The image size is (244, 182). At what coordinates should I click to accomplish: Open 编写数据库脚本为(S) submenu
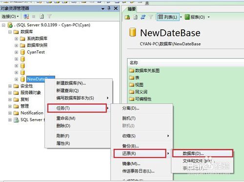click(x=75, y=98)
